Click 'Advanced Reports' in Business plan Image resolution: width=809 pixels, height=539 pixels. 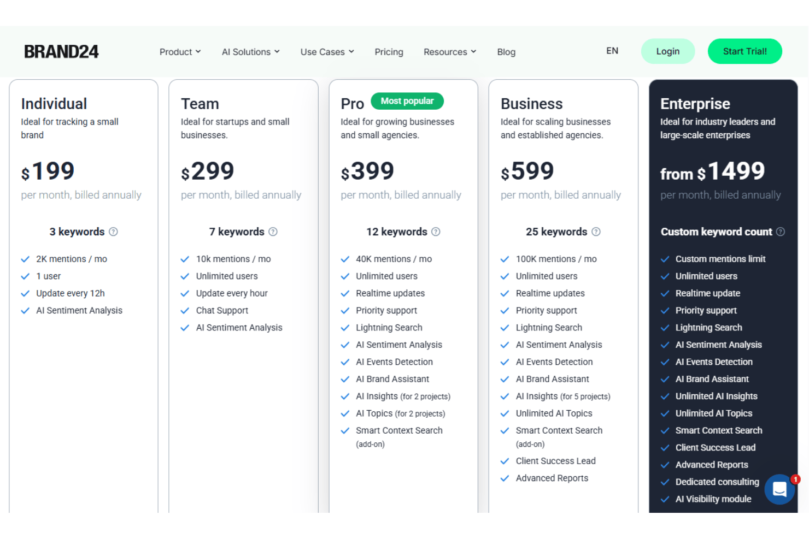[552, 478]
